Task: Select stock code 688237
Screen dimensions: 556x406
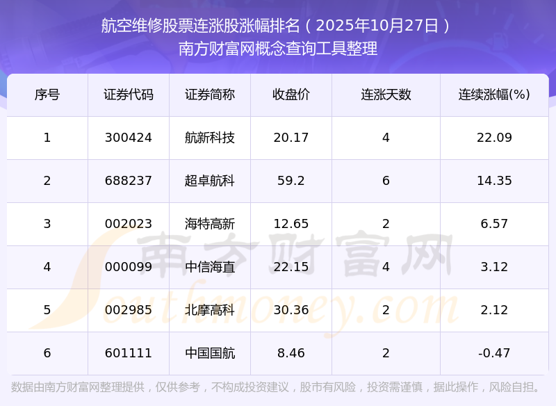Action: click(129, 181)
